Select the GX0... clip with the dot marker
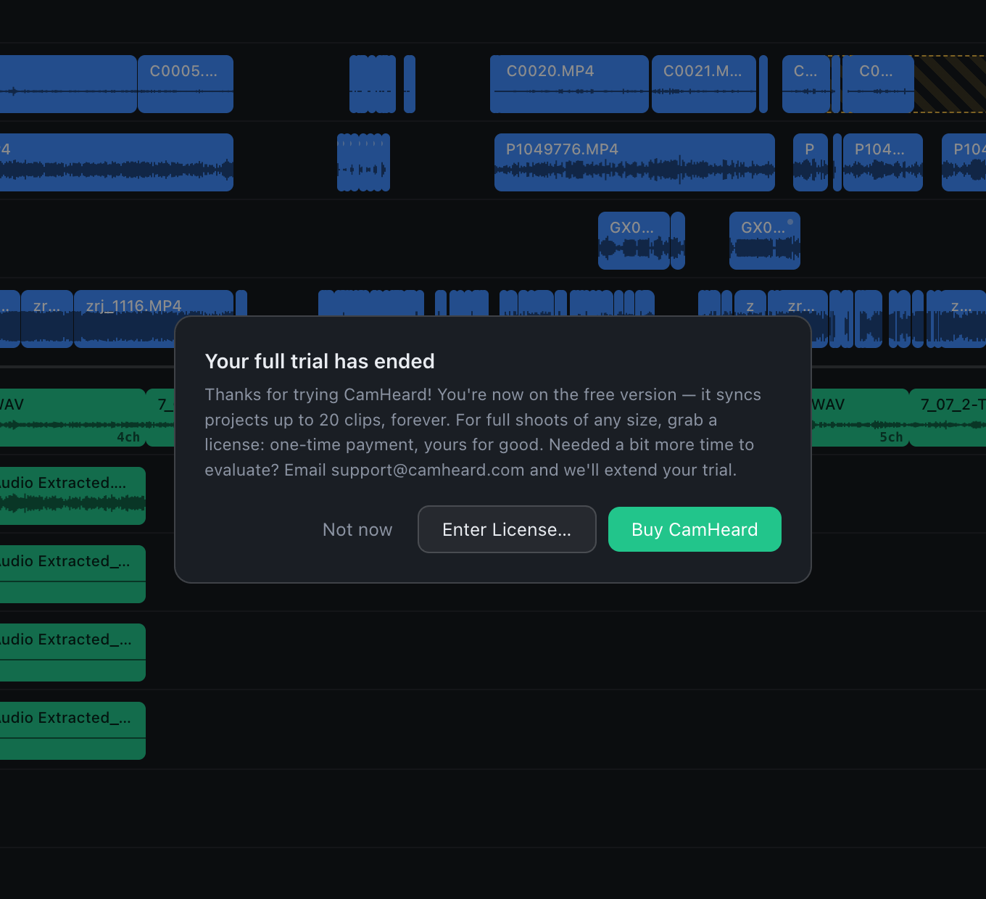This screenshot has width=986, height=899. (x=765, y=241)
